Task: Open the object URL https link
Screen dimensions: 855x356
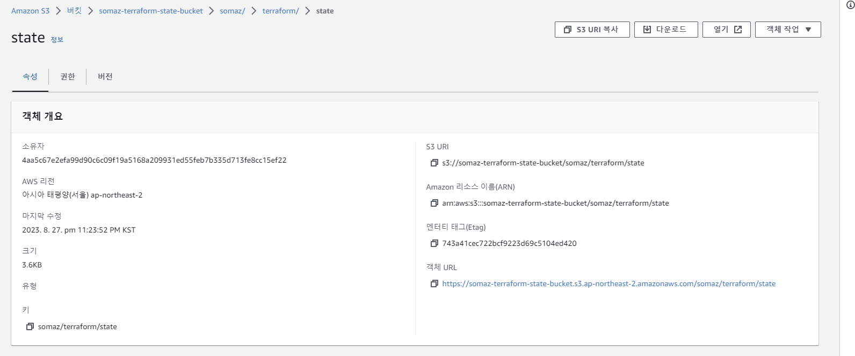Action: point(608,284)
